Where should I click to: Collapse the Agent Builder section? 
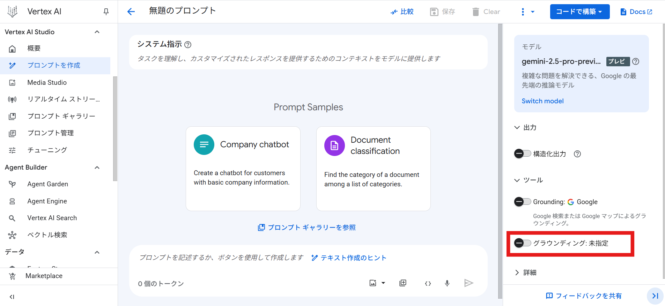[97, 167]
